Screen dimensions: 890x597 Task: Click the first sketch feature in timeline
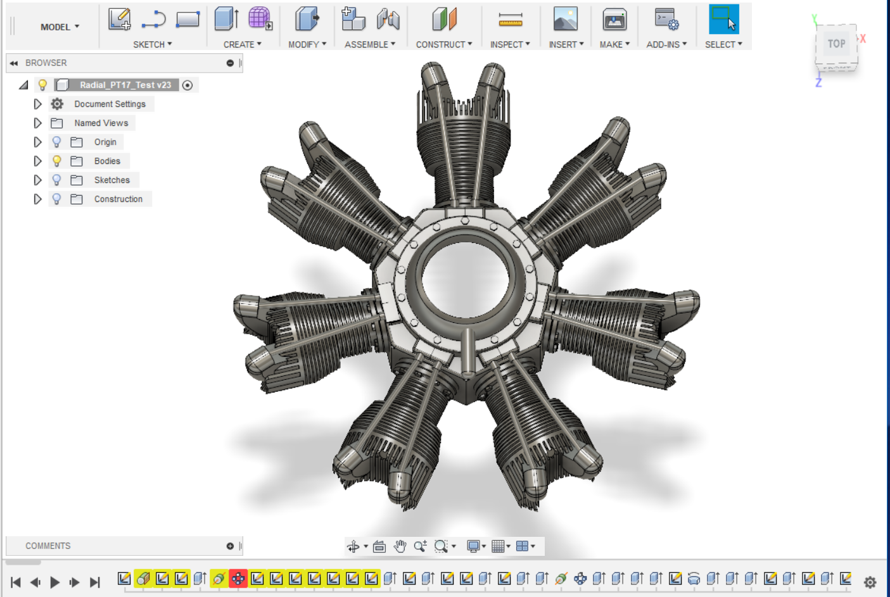(x=124, y=579)
